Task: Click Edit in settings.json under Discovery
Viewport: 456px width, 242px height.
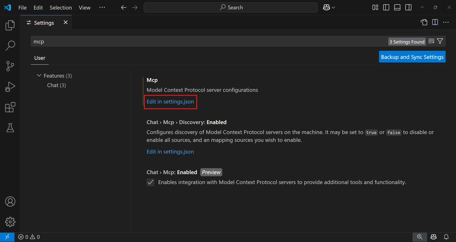Action: (170, 152)
